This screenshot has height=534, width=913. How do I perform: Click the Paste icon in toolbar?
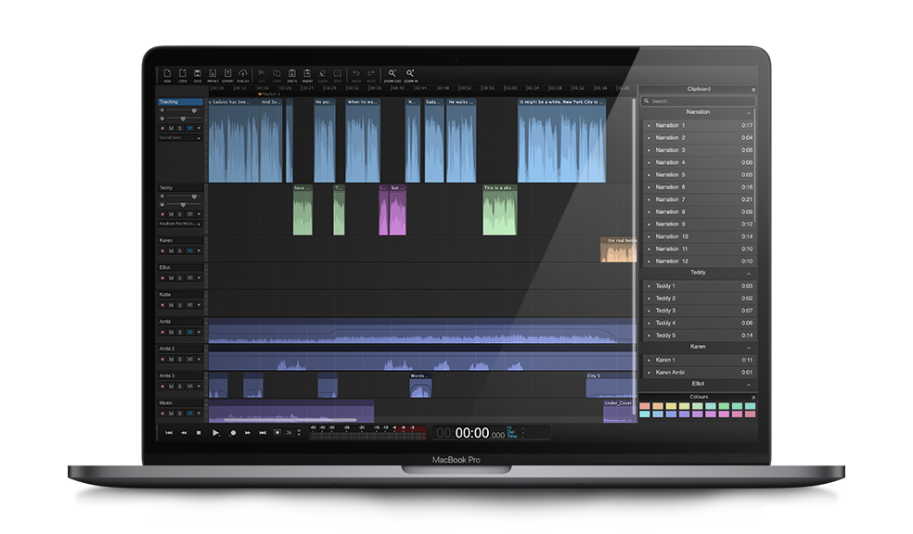click(291, 74)
